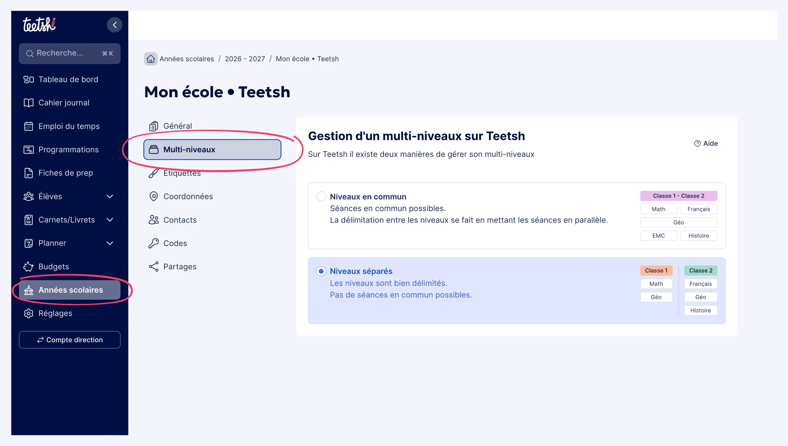Select the Niveaux séparés radio button
Viewport: 788px width, 446px height.
pos(321,271)
